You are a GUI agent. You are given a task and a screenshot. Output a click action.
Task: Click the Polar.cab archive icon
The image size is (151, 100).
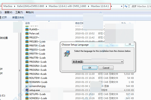click(27, 33)
